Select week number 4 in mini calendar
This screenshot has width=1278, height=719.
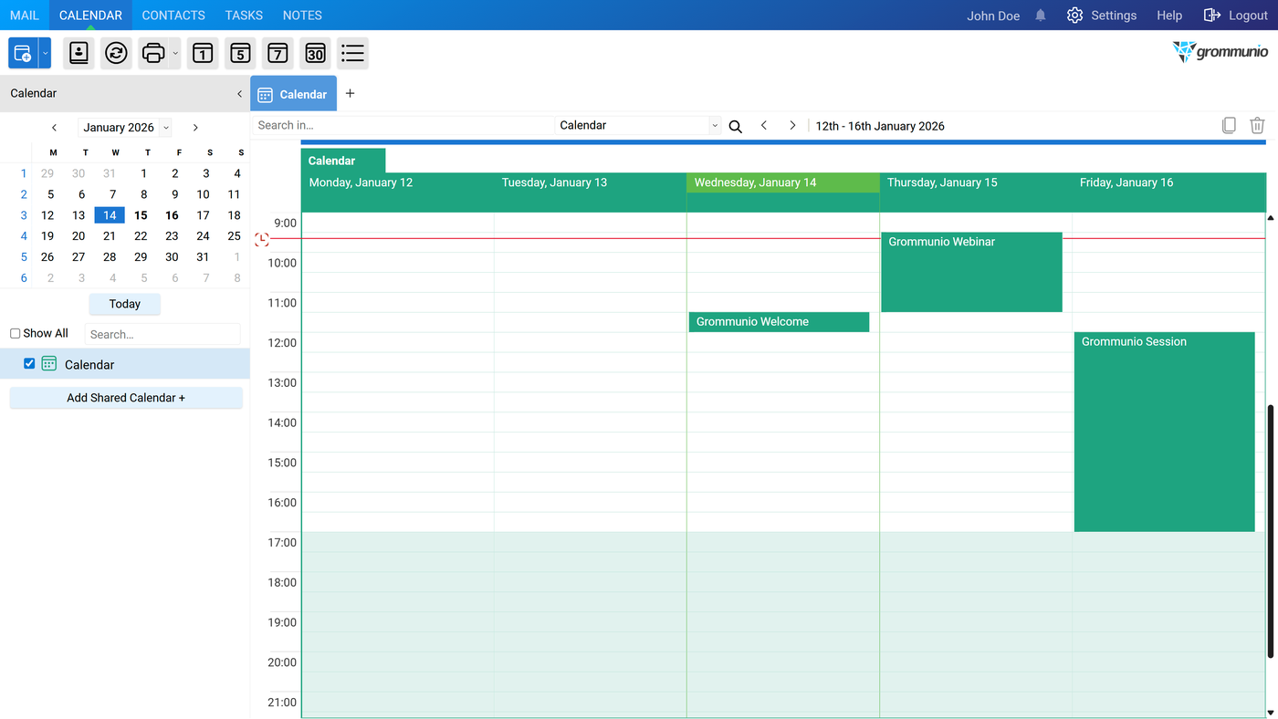pos(24,236)
